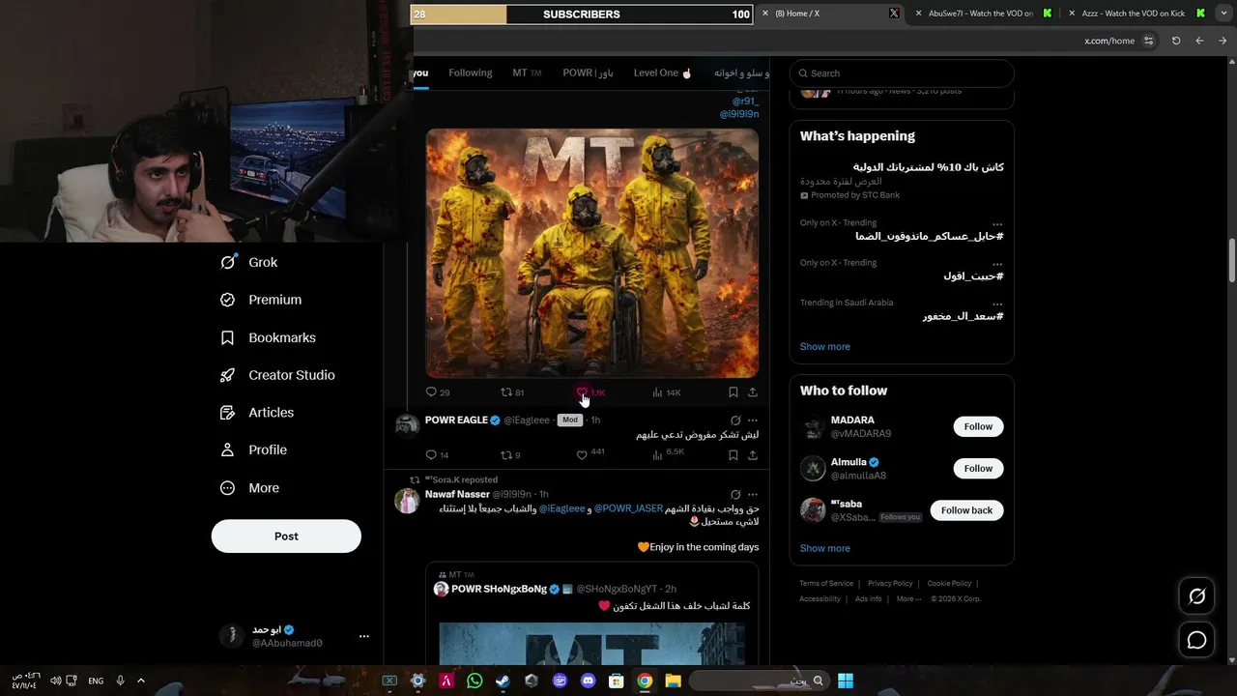The image size is (1237, 696).
Task: Switch to the MT timeline tab
Action: pyautogui.click(x=527, y=72)
